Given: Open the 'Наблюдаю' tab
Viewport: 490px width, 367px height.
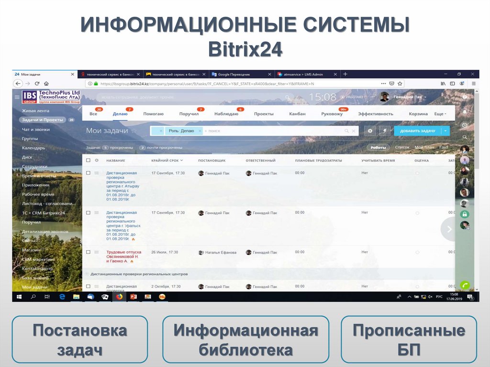Looking at the screenshot, I should coord(226,114).
